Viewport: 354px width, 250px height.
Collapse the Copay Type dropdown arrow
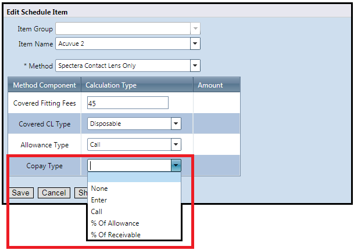coord(176,166)
